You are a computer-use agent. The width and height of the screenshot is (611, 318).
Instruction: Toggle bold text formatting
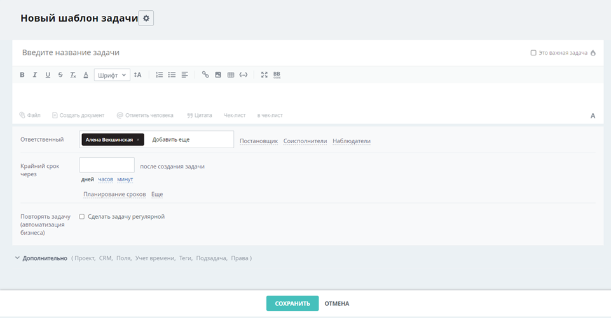tap(22, 75)
